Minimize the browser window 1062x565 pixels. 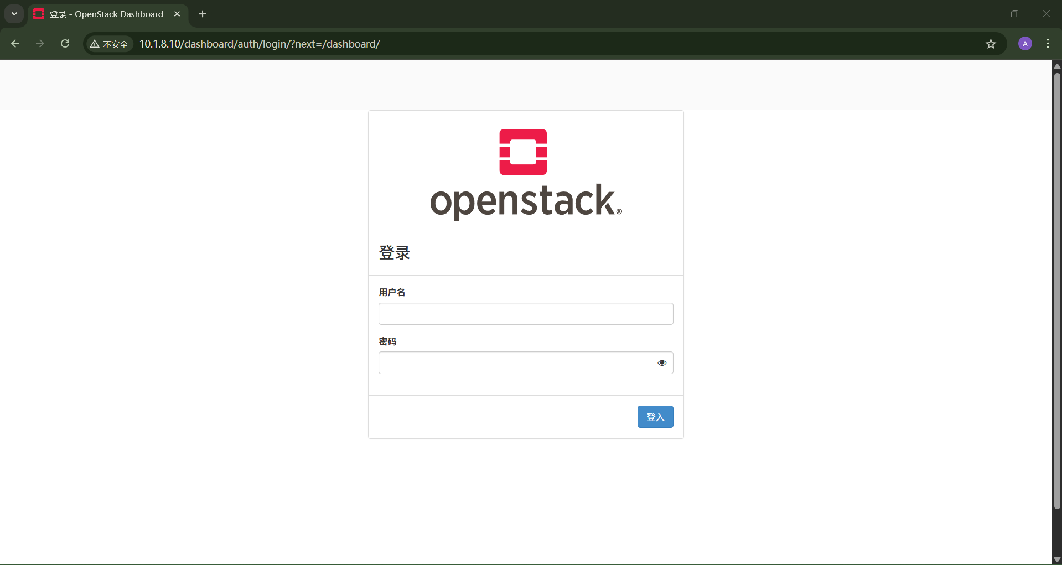pos(983,14)
